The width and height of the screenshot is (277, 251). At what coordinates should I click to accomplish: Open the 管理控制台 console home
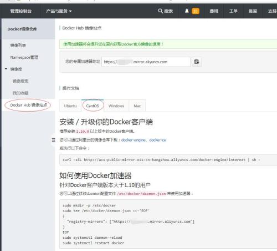(x=20, y=11)
